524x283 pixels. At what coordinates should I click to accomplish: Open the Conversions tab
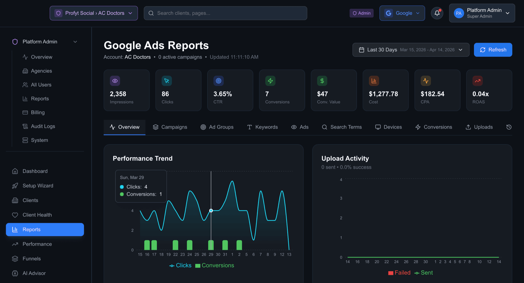(434, 127)
